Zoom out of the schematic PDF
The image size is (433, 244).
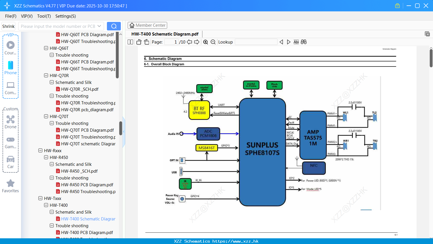pos(213,42)
